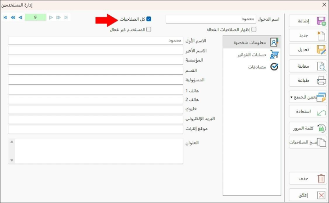Click the خليوي input field

point(96,110)
